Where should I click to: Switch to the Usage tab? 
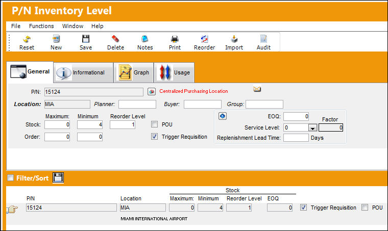(x=174, y=72)
